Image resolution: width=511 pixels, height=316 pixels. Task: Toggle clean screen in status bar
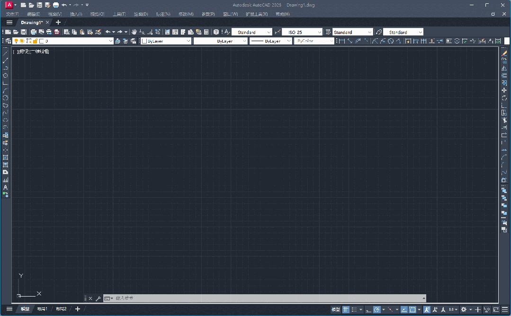click(496, 309)
